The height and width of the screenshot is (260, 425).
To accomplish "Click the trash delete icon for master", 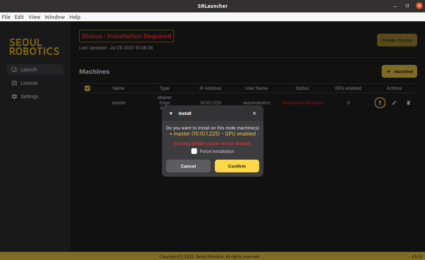I will click(x=408, y=103).
